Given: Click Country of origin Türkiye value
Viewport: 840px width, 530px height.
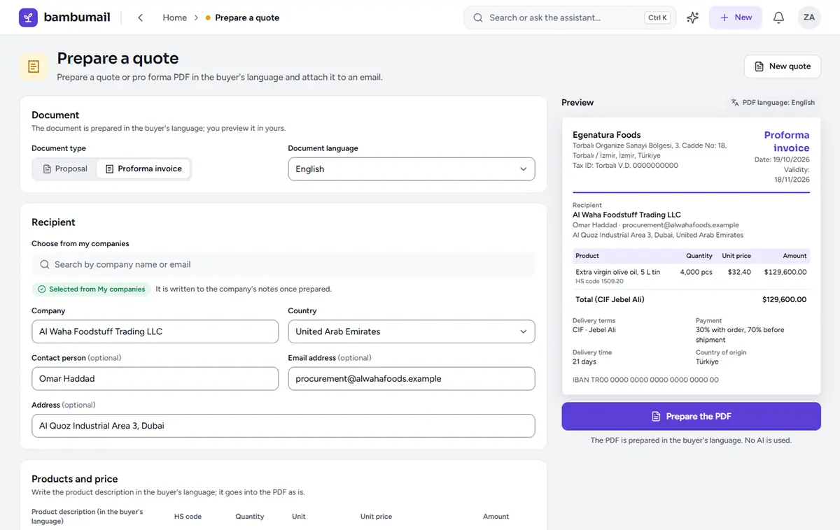Looking at the screenshot, I should point(707,361).
